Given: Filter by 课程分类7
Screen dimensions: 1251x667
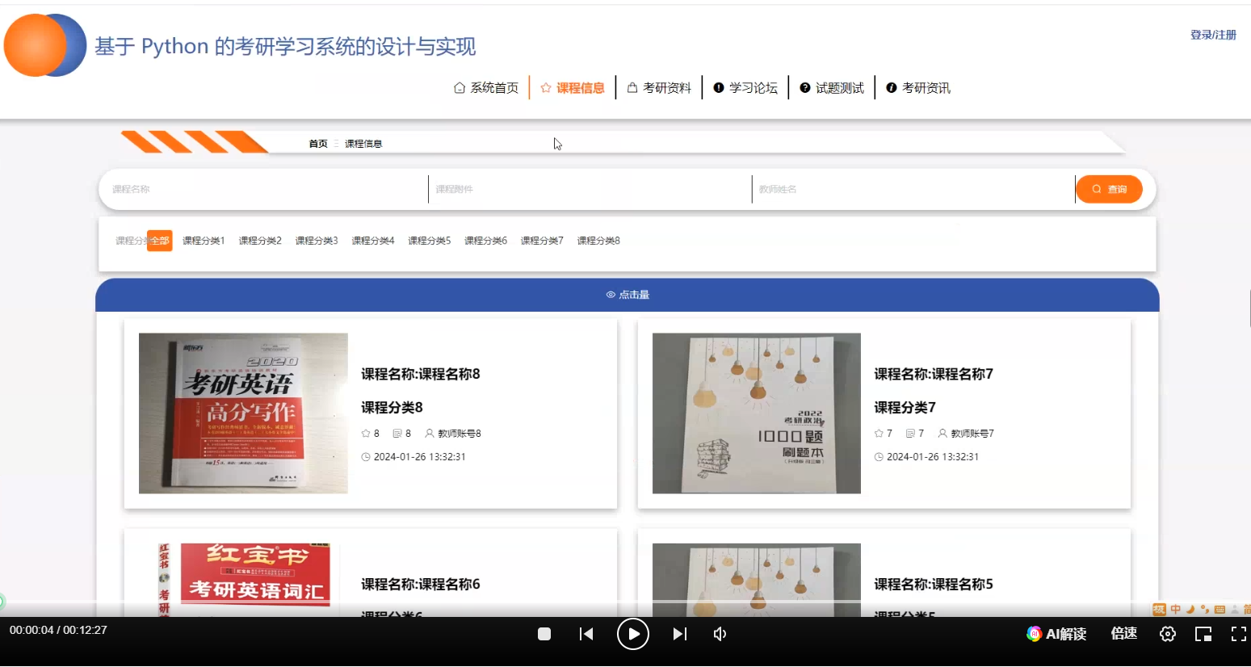Looking at the screenshot, I should (x=542, y=241).
